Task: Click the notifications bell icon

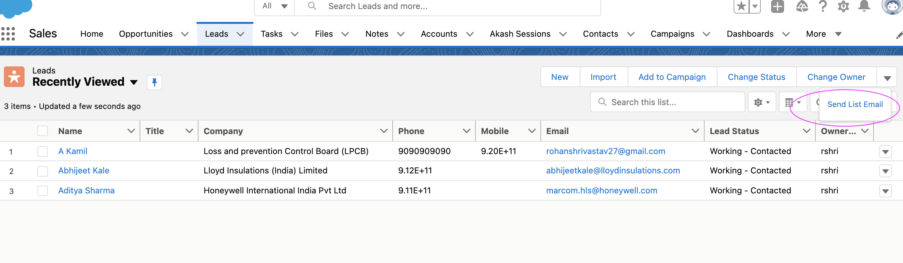Action: [x=864, y=6]
